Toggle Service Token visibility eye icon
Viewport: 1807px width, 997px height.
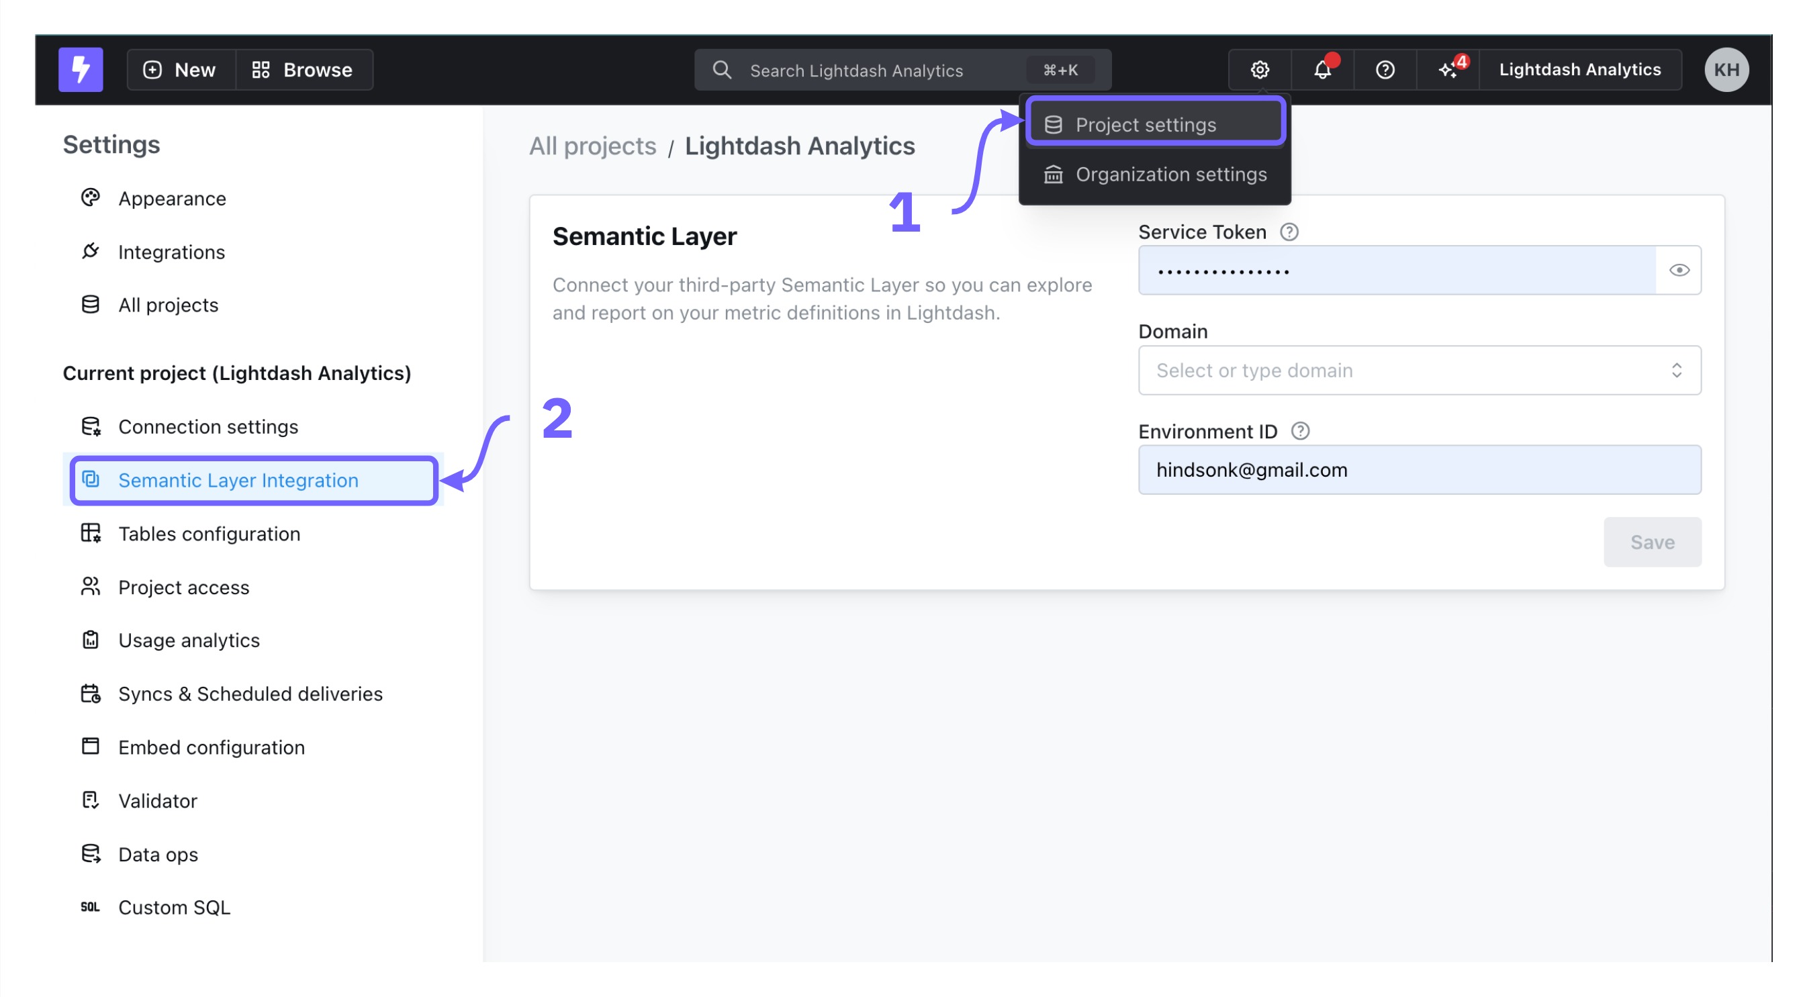1679,270
